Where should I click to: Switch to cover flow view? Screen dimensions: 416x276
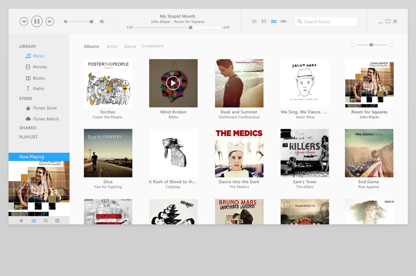pyautogui.click(x=283, y=21)
